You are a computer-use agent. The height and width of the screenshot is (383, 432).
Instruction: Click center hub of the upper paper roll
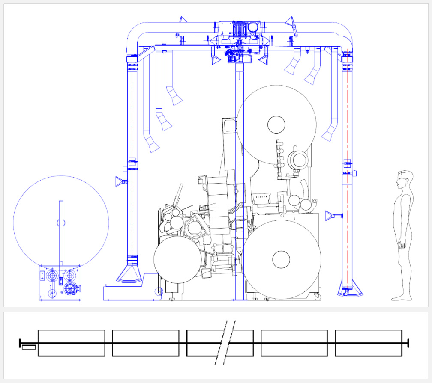[276, 125]
